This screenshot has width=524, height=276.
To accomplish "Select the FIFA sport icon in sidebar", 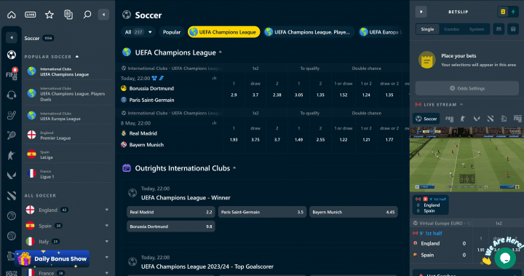I will click(12, 74).
